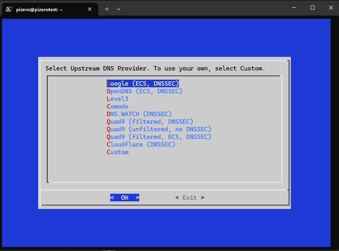Select Google (ECS, DNSSEC) DNS provider

142,84
